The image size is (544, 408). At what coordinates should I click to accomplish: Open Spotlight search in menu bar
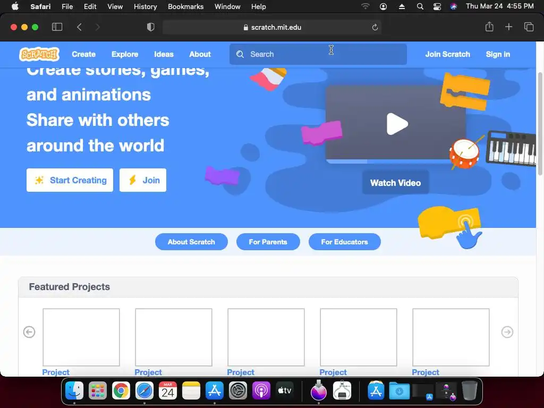[420, 6]
